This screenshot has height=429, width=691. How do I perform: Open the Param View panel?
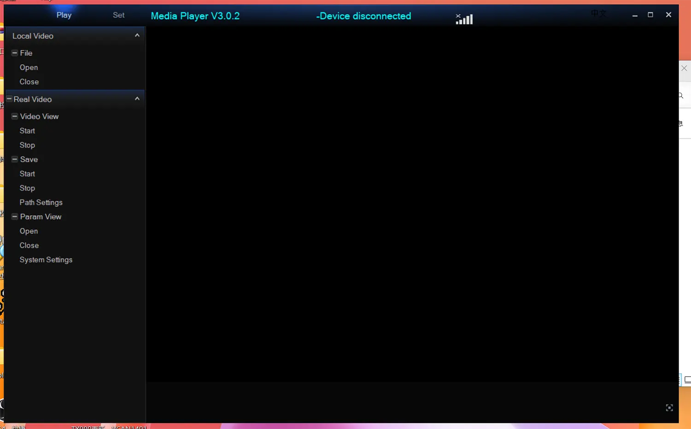coord(29,231)
